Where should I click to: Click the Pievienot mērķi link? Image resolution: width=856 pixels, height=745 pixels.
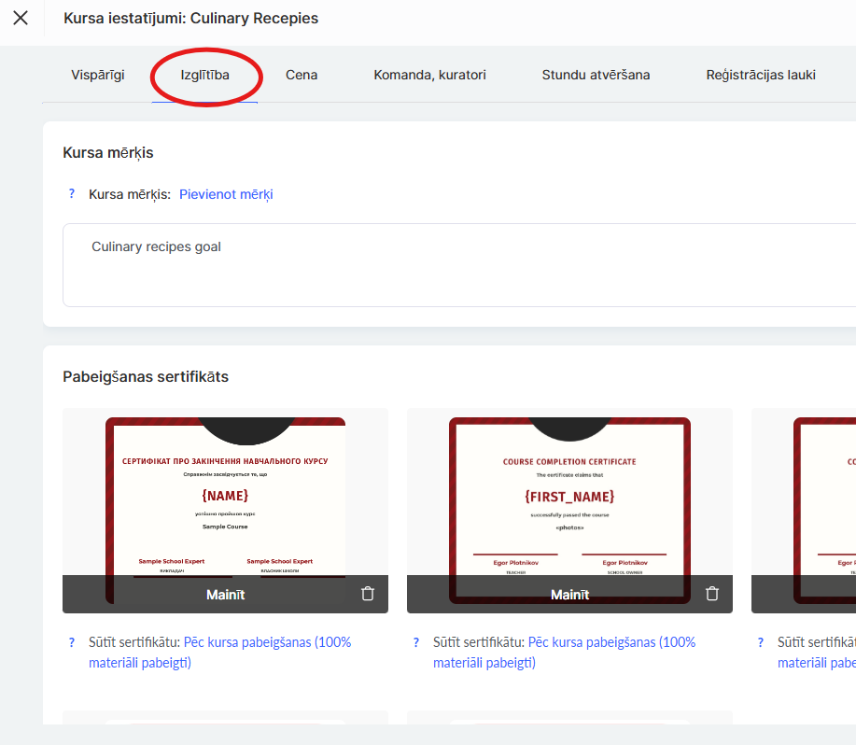pyautogui.click(x=226, y=194)
